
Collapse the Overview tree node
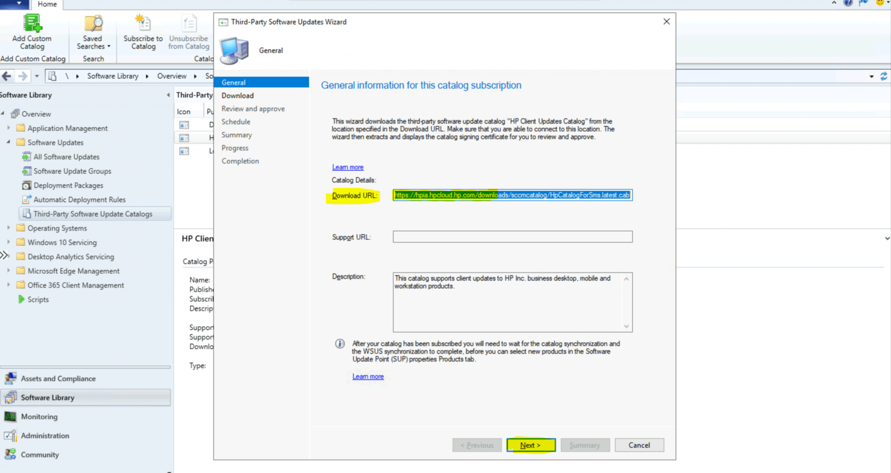click(x=3, y=113)
